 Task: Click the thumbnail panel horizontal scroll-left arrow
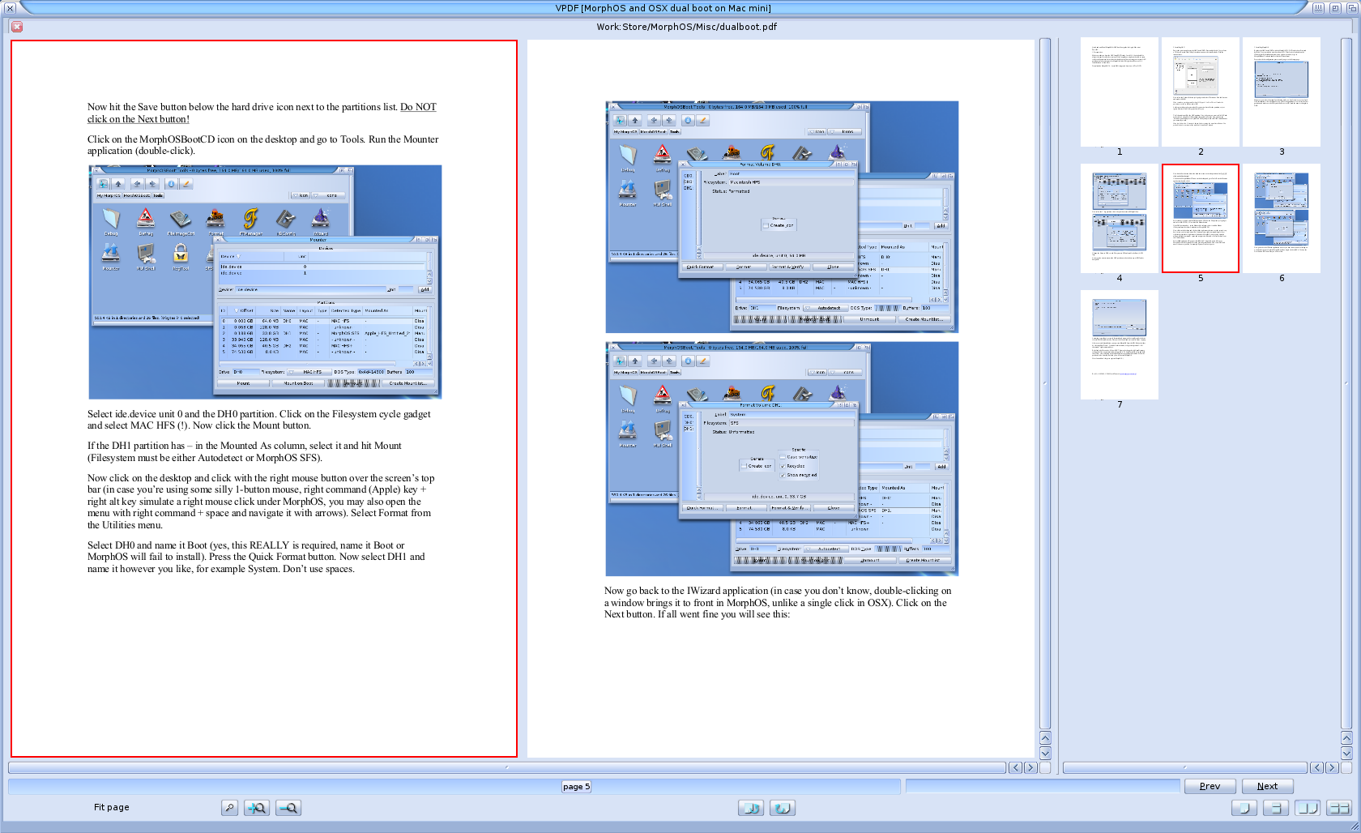click(1316, 767)
